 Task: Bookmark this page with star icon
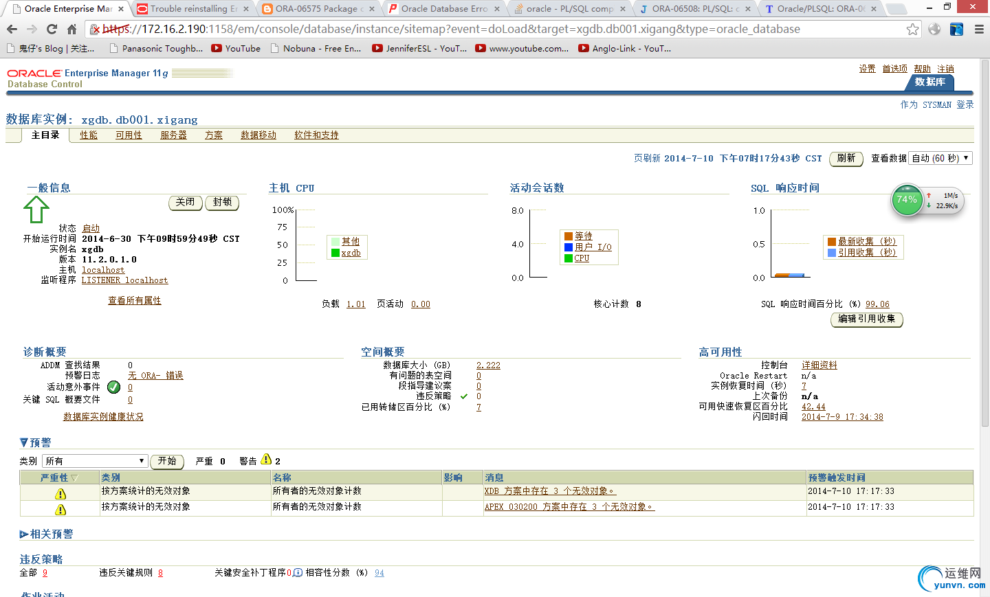[x=912, y=29]
